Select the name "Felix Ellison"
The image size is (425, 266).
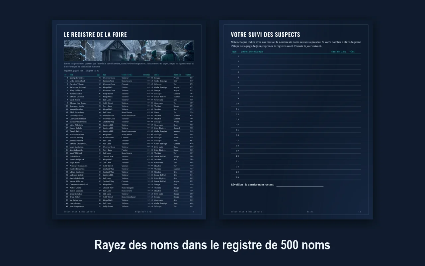(x=75, y=156)
